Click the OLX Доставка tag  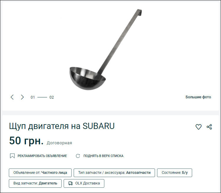point(84,183)
